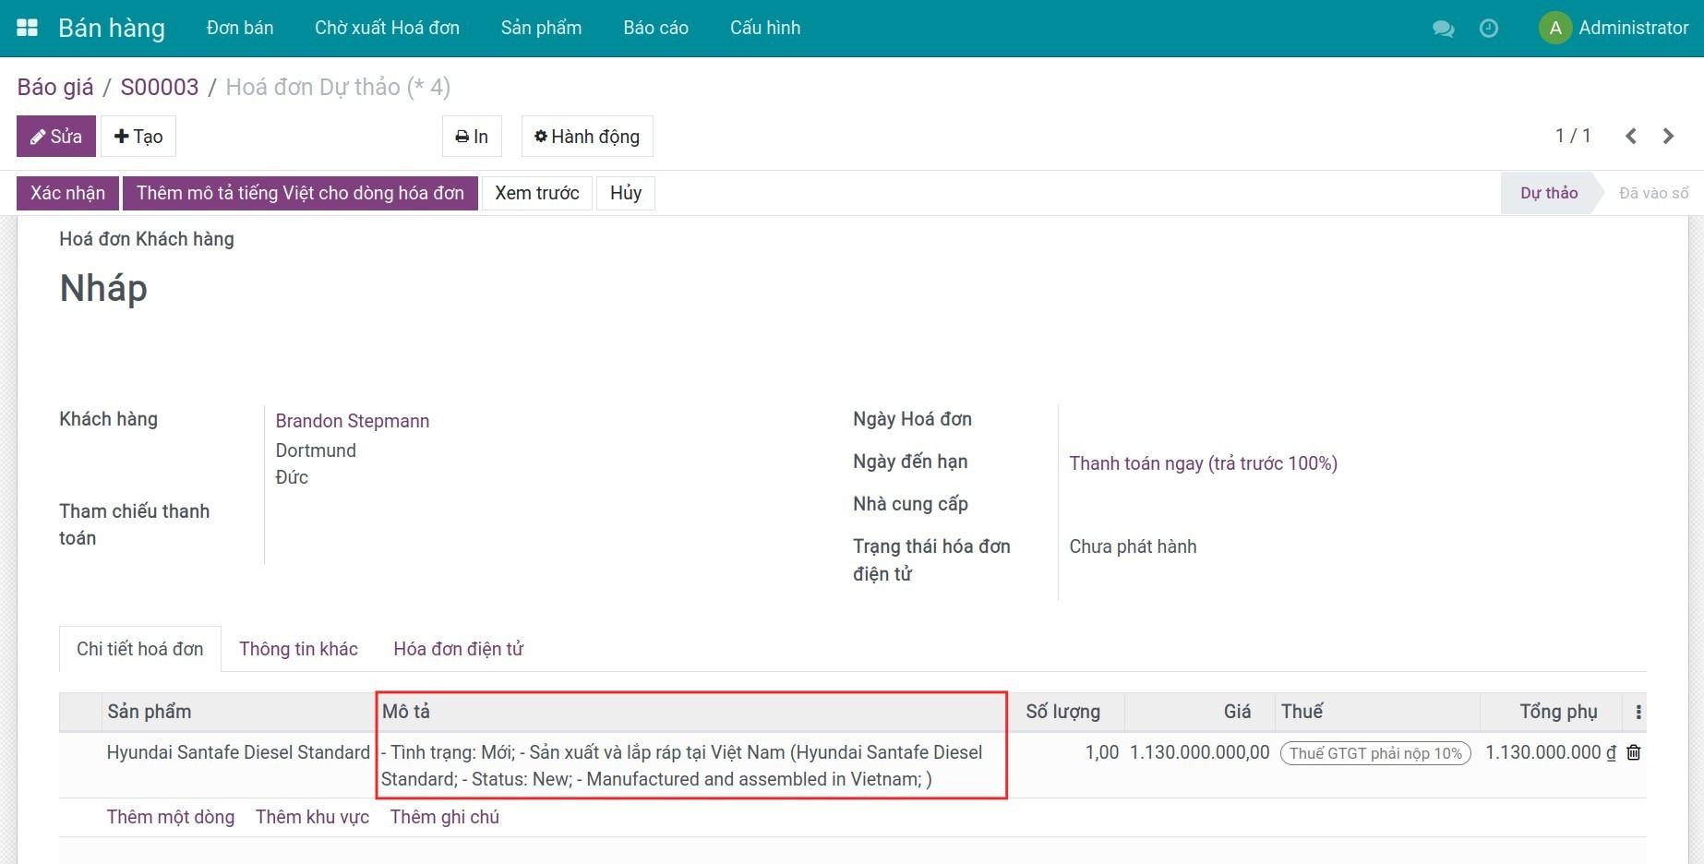Open the conversations chat icon

(x=1443, y=29)
